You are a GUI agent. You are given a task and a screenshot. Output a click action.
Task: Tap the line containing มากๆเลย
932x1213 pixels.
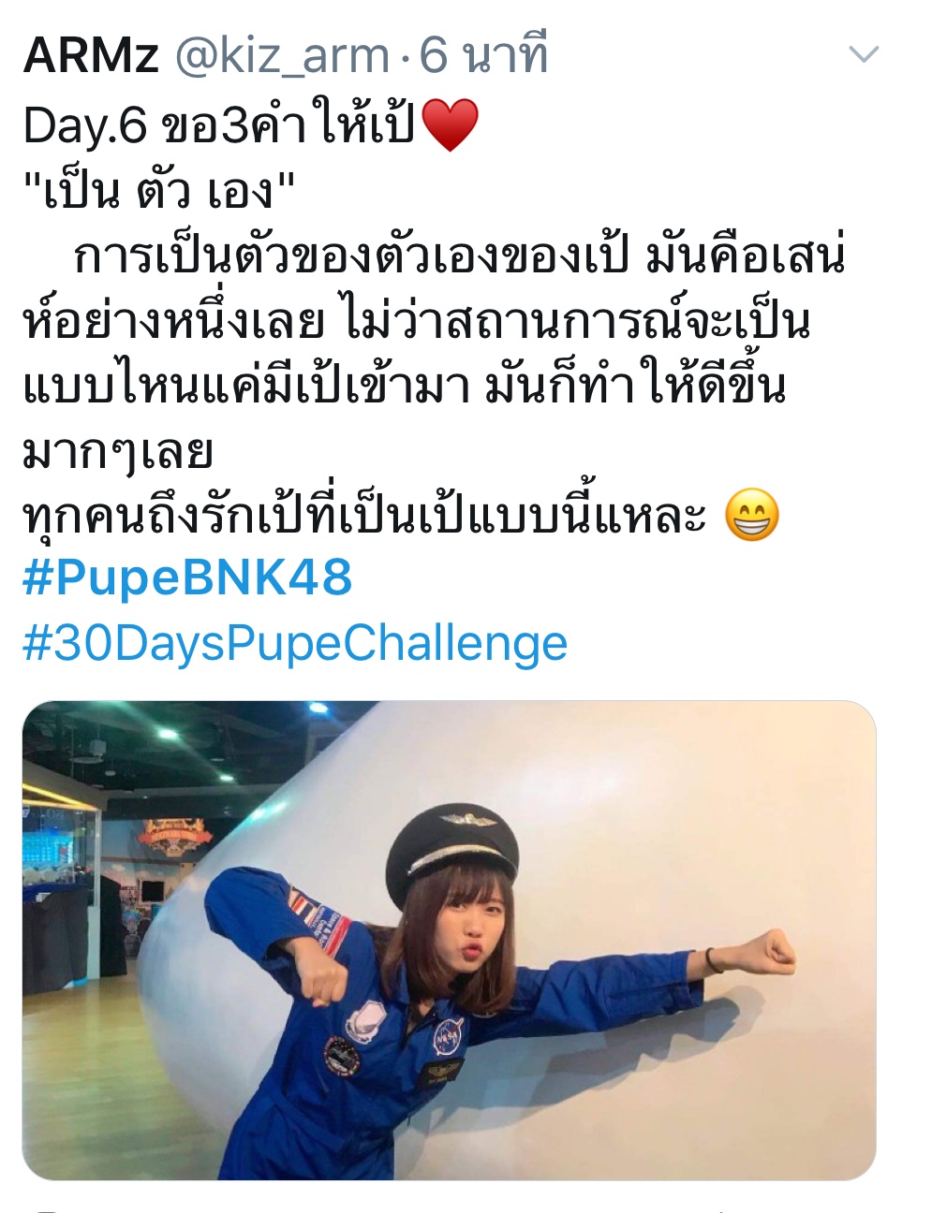[119, 453]
